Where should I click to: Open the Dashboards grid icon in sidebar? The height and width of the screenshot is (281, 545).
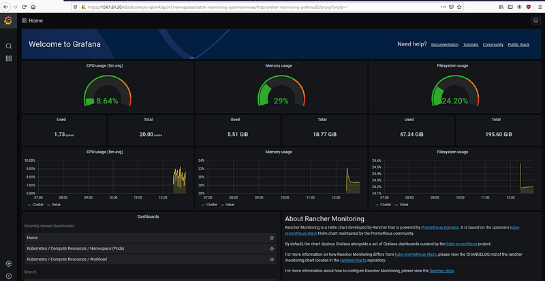pos(9,59)
